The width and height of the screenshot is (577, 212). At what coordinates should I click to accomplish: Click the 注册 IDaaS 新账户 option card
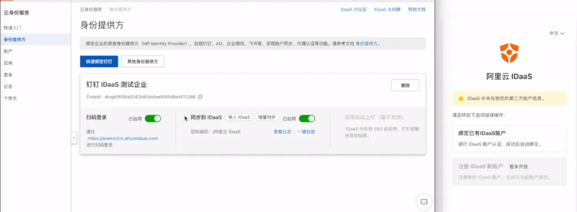[x=509, y=171]
